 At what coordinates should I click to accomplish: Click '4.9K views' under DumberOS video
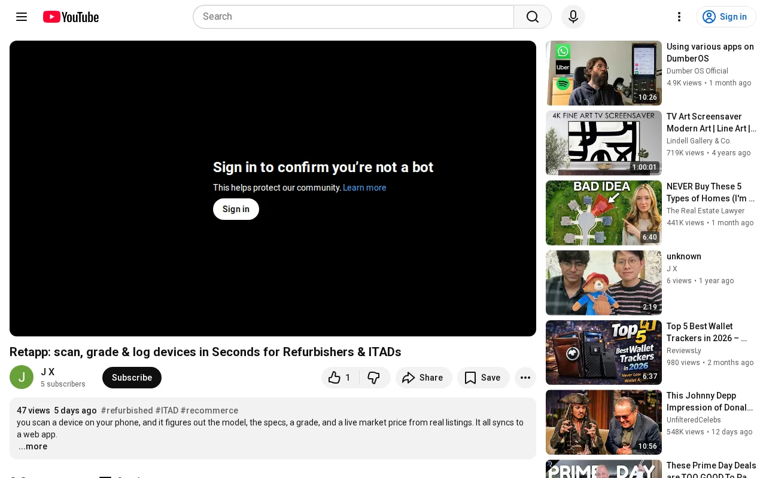click(x=684, y=83)
